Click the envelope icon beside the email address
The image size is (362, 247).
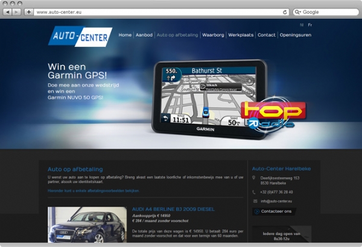255,201
